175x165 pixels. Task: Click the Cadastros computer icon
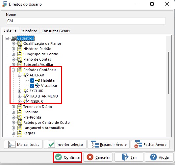[13, 38]
